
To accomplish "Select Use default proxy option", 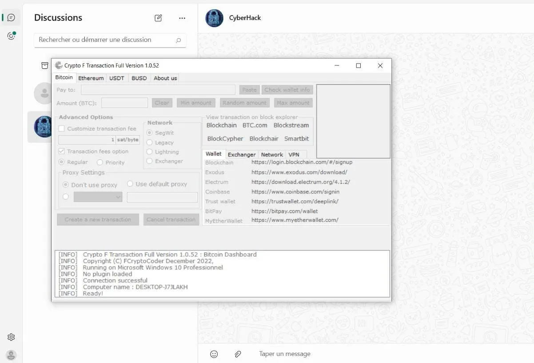I will [x=130, y=184].
